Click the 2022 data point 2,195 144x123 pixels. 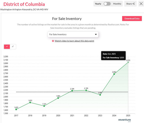(86, 90)
